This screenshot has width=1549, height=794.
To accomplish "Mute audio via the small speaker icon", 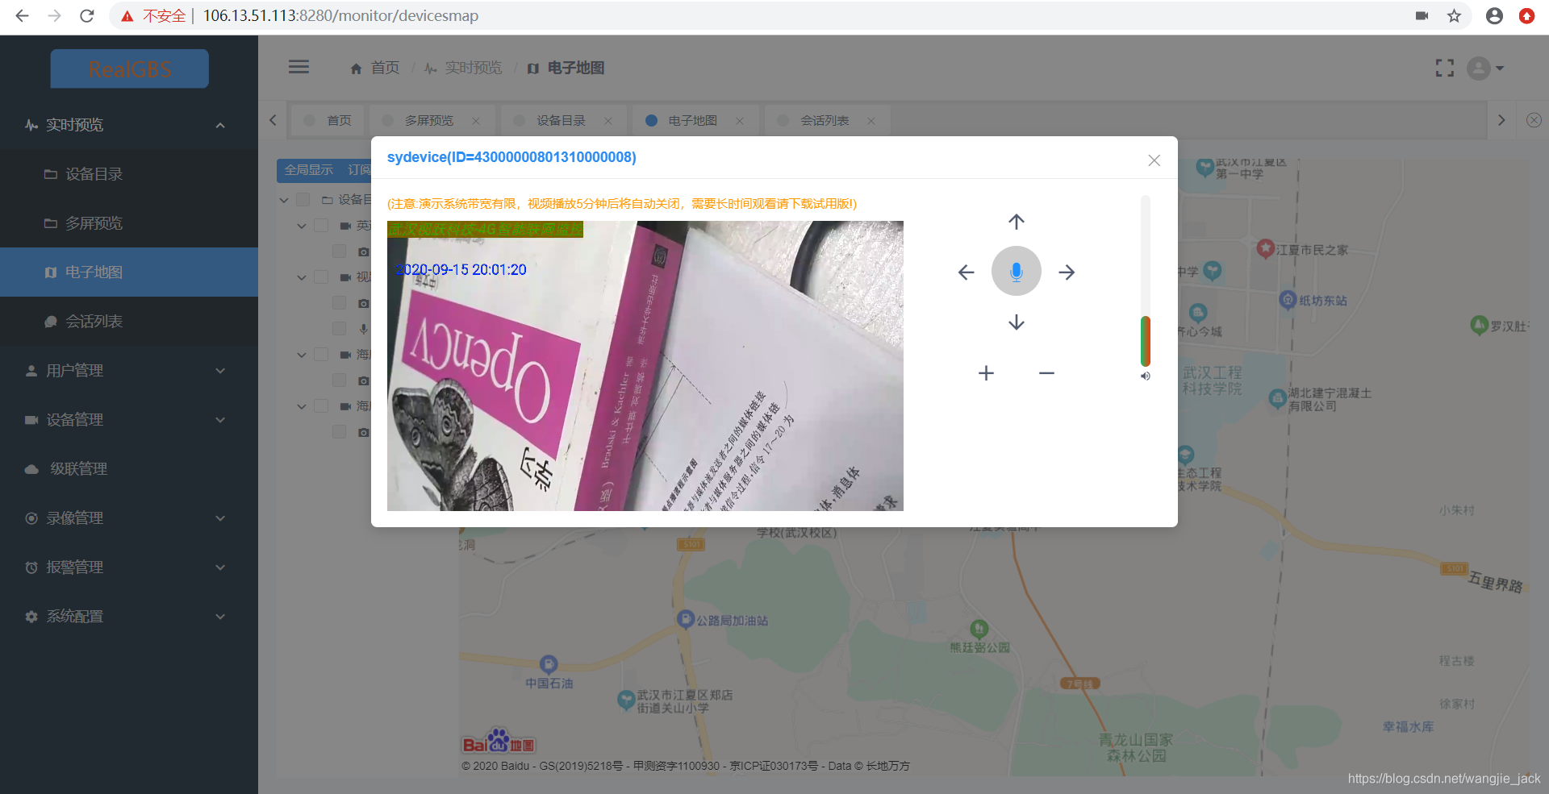I will pos(1145,376).
